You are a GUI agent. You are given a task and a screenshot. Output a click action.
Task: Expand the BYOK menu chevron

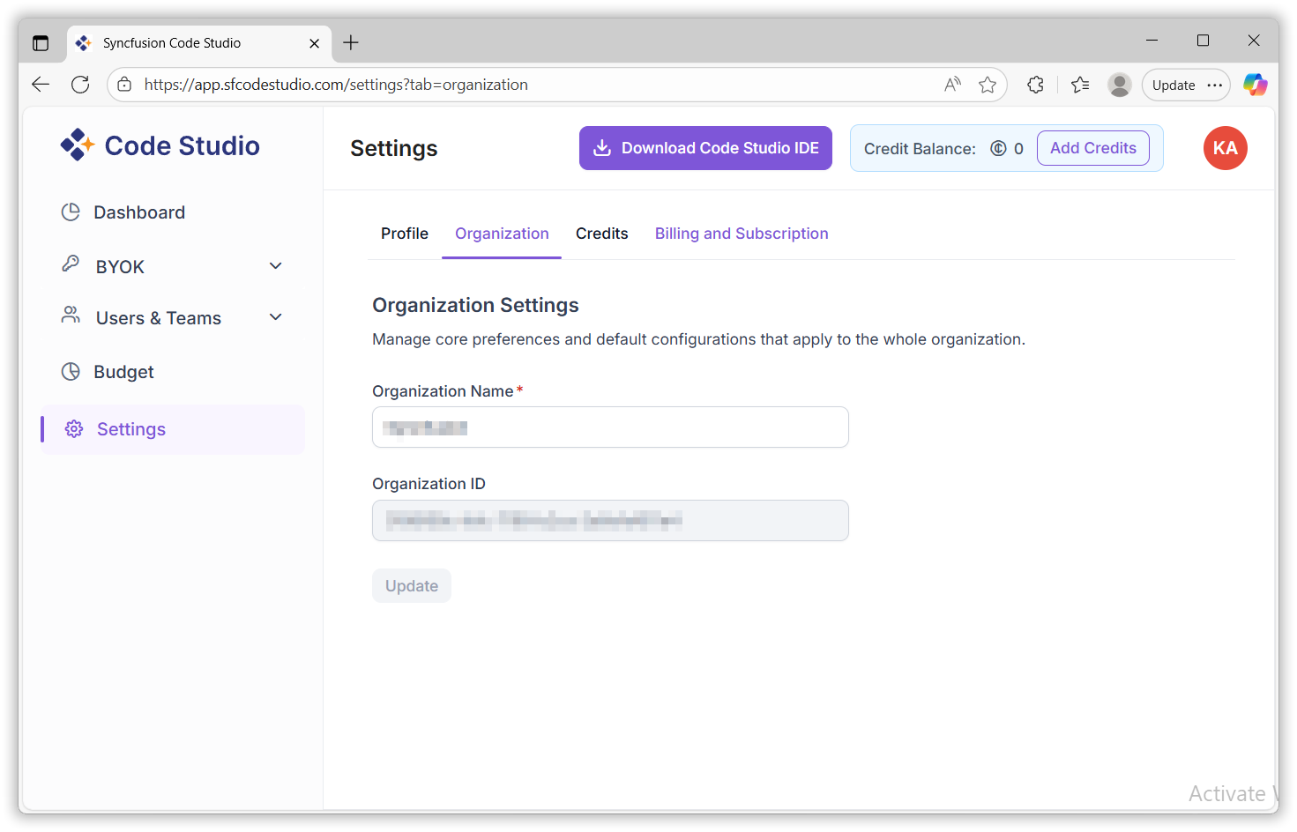(x=275, y=266)
